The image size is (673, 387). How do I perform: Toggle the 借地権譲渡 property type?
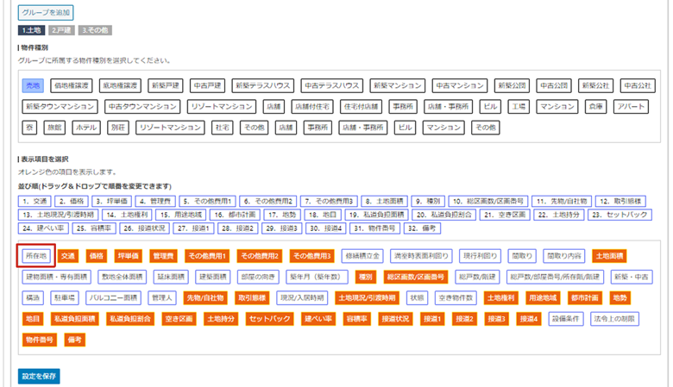[x=72, y=86]
